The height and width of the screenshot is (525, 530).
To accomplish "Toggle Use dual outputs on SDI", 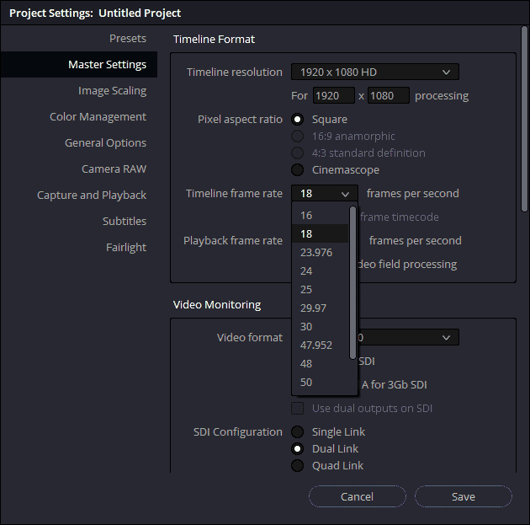I will 298,408.
